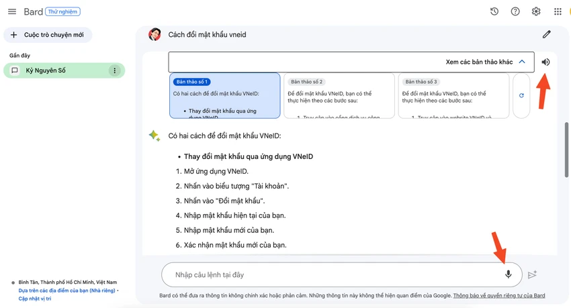Open the Google apps grid
This screenshot has width=571, height=308.
pos(558,11)
